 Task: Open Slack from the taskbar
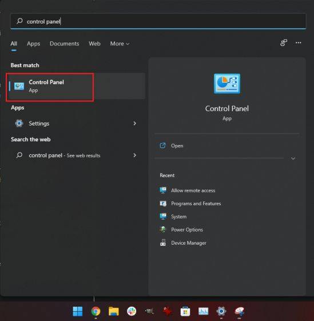click(132, 311)
